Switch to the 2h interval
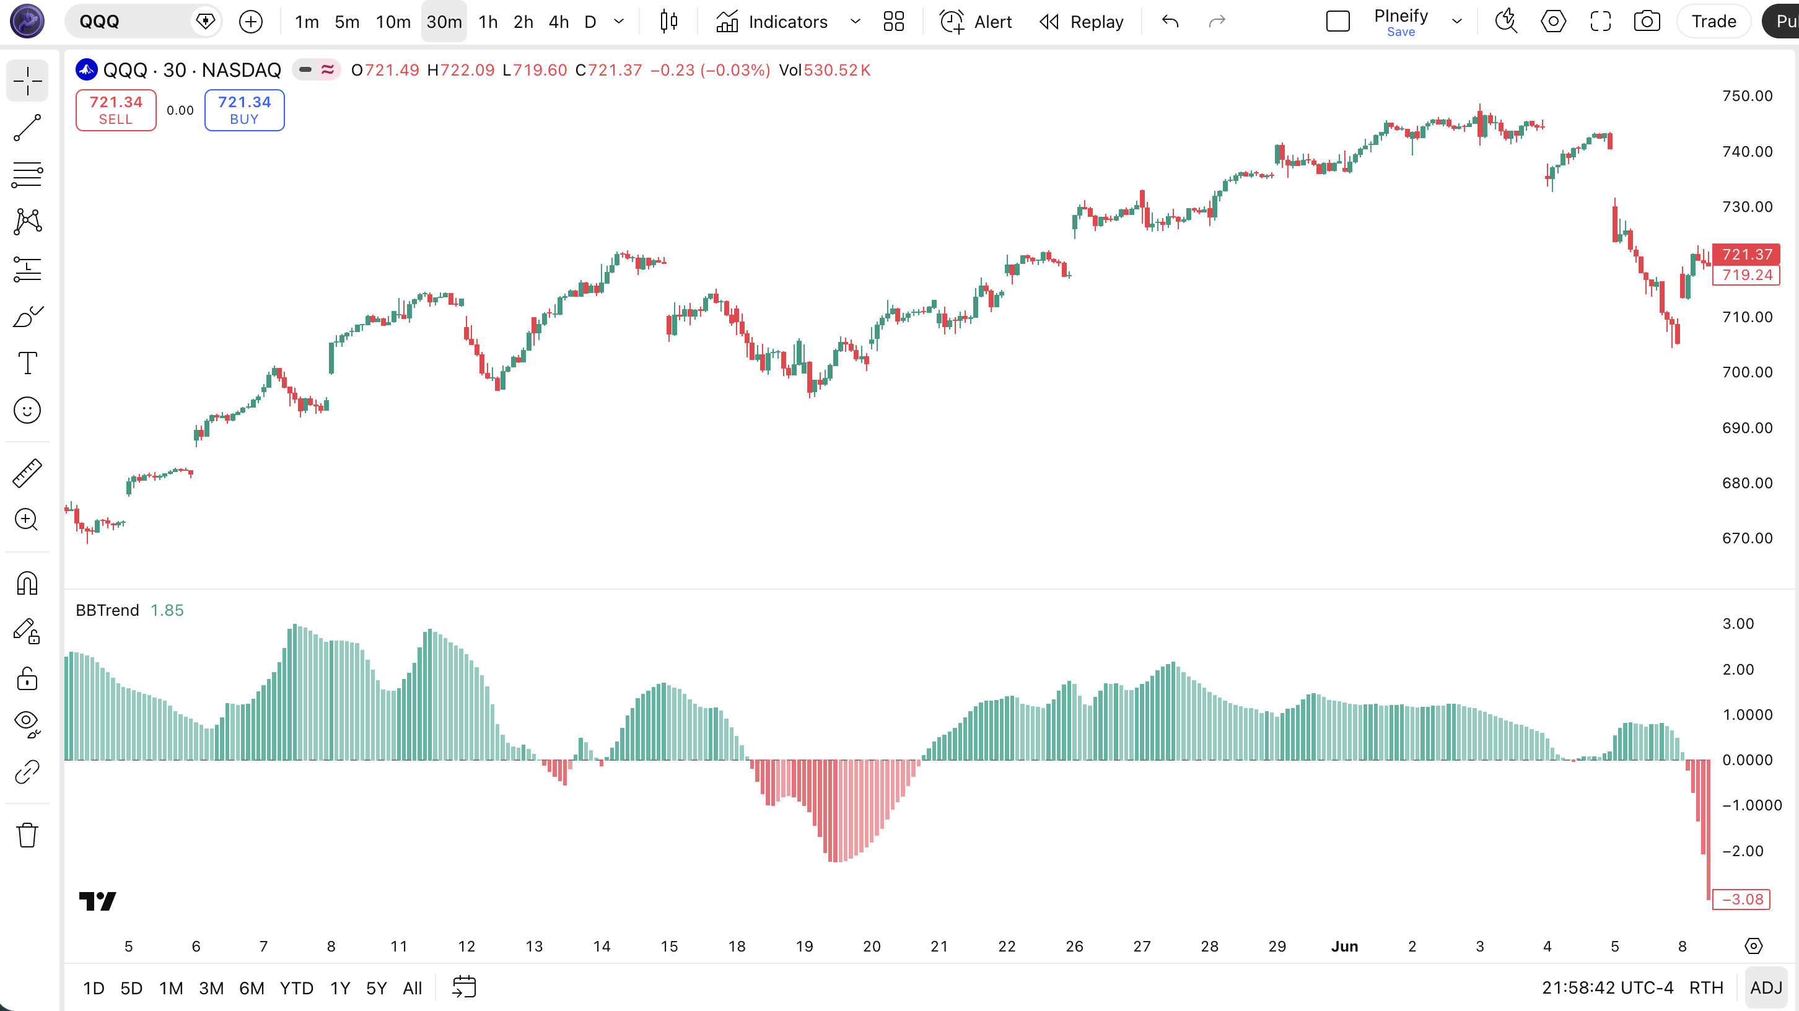This screenshot has height=1011, width=1799. tap(523, 22)
